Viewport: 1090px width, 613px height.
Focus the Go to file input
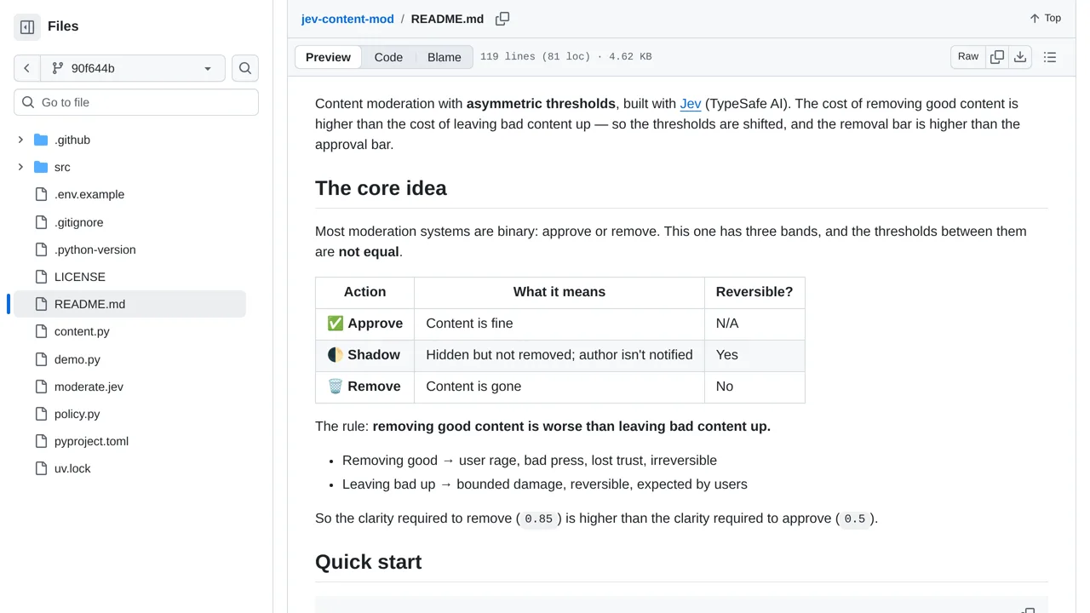tap(136, 102)
